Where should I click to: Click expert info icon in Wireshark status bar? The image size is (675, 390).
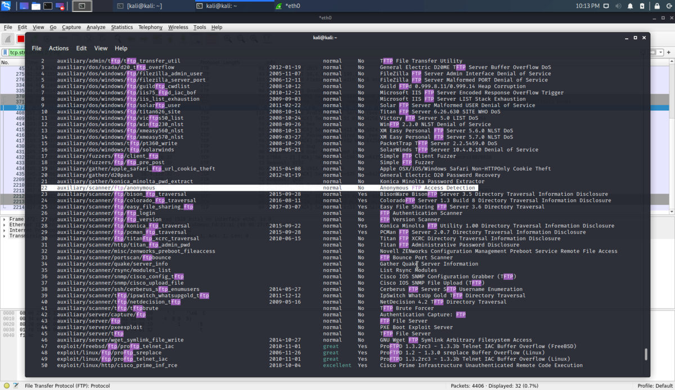[x=6, y=386]
